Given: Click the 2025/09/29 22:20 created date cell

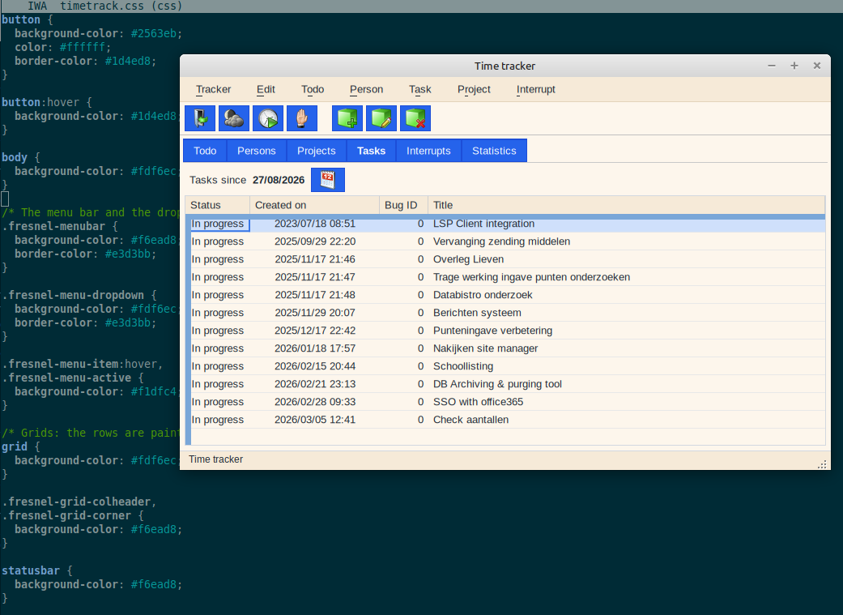Looking at the screenshot, I should pos(315,241).
